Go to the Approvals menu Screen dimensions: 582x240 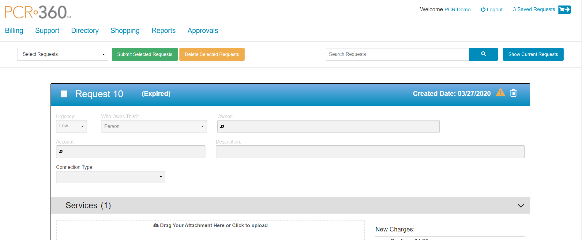(203, 31)
